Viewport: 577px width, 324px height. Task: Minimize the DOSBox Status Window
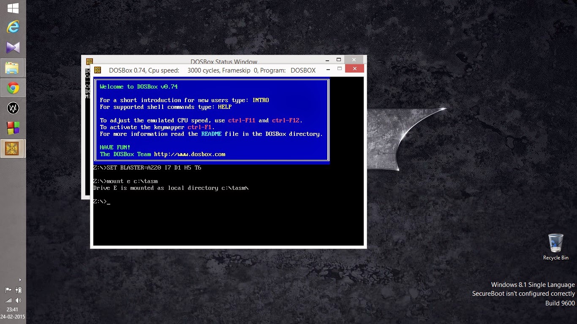pyautogui.click(x=327, y=60)
